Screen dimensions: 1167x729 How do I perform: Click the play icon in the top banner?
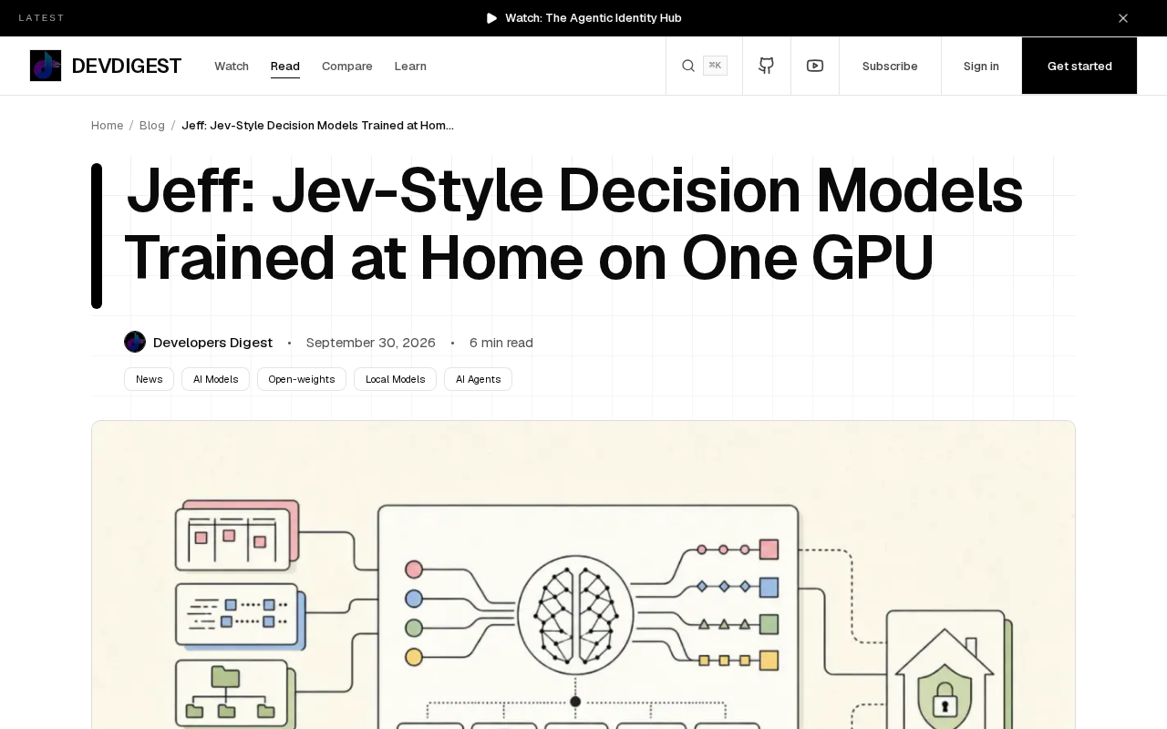492,18
